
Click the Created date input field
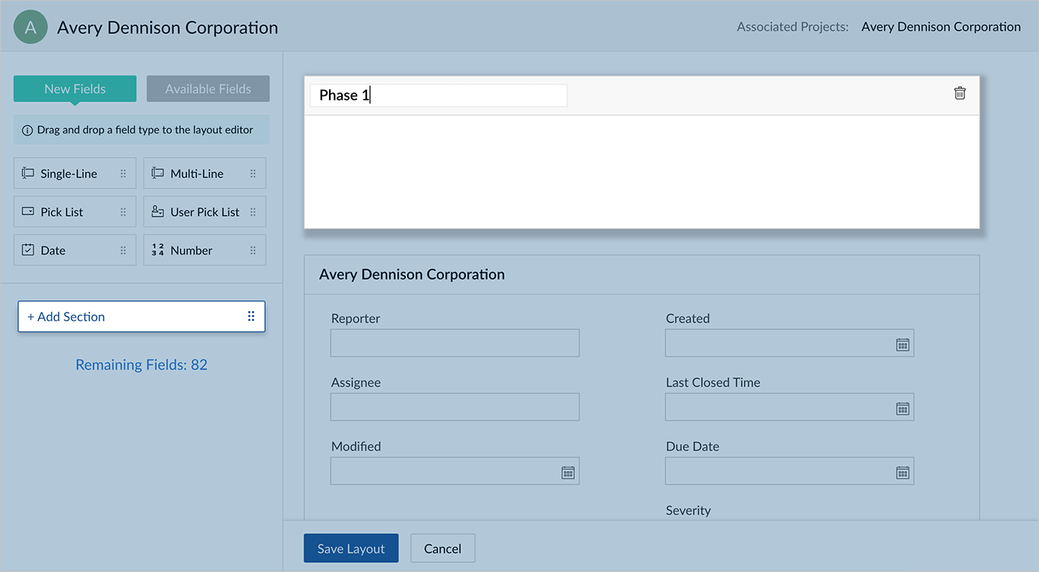[x=789, y=343]
